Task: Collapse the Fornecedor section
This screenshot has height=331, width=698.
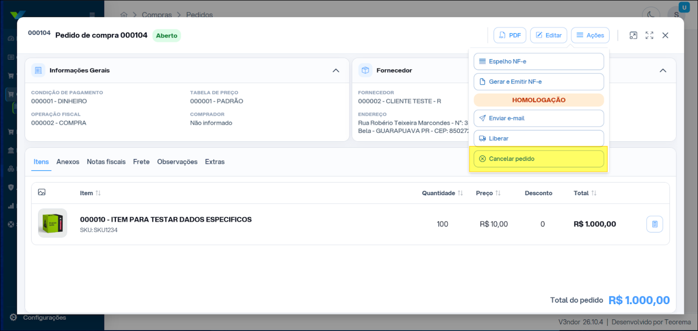Action: (x=663, y=70)
